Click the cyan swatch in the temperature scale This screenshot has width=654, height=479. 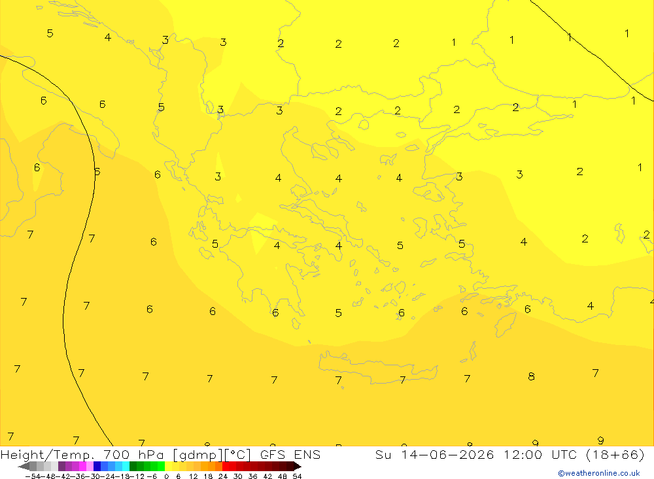(x=126, y=467)
